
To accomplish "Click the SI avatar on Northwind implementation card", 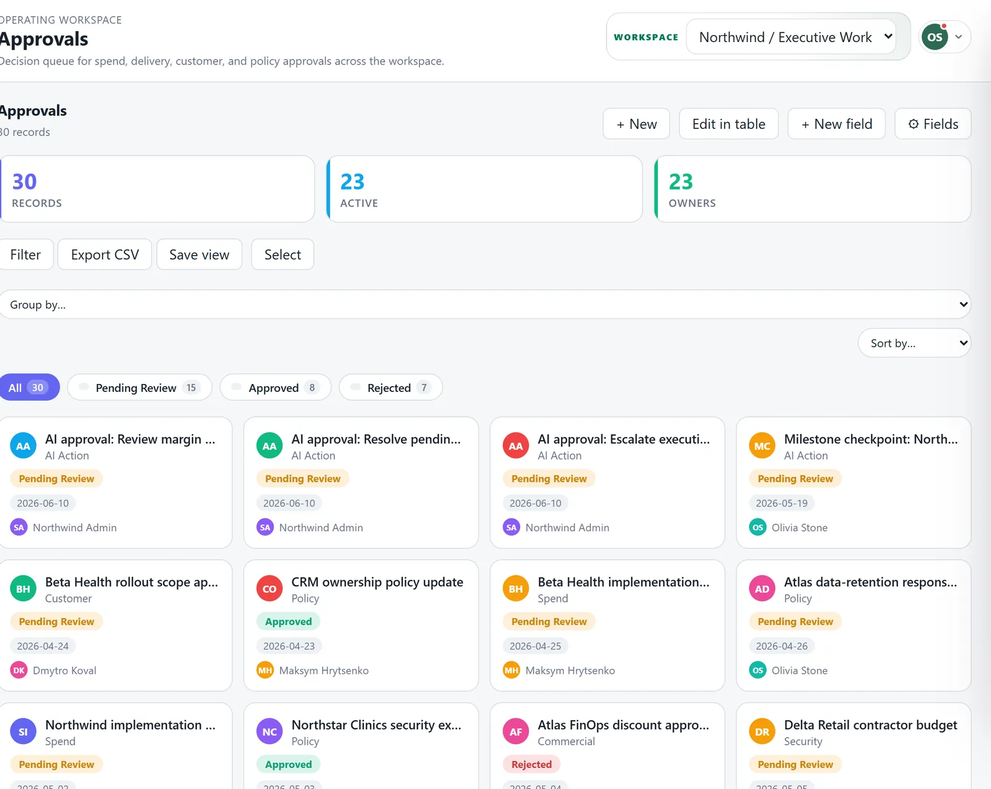I will point(24,732).
